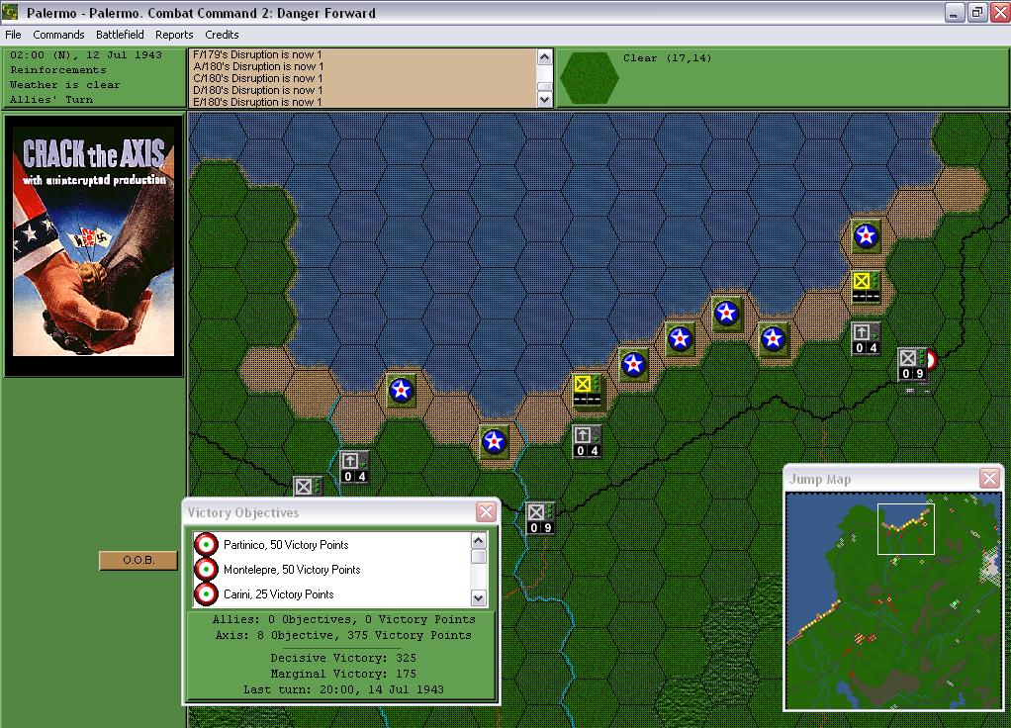Select the US infantry star unit on the western beach

[x=401, y=391]
